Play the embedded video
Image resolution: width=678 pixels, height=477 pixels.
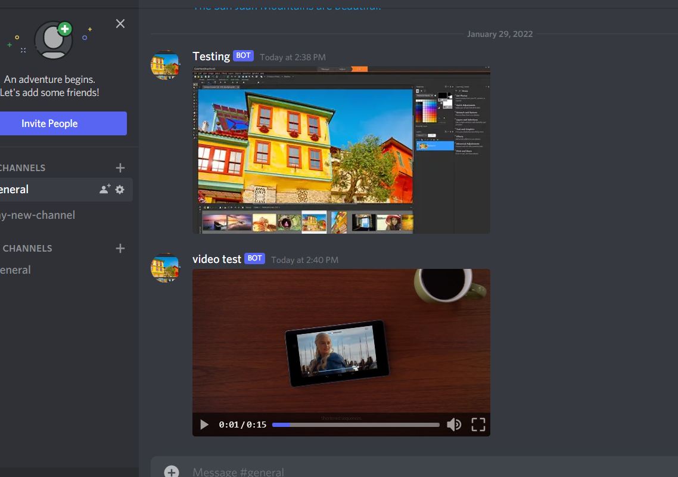[x=204, y=425]
